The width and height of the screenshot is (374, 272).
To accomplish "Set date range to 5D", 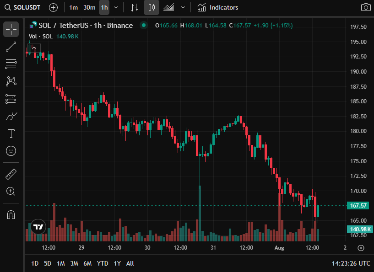I will point(48,263).
